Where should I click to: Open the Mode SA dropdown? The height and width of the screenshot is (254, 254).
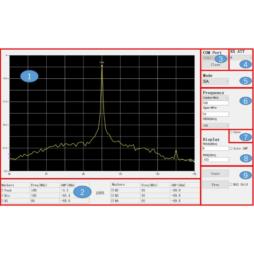216,81
